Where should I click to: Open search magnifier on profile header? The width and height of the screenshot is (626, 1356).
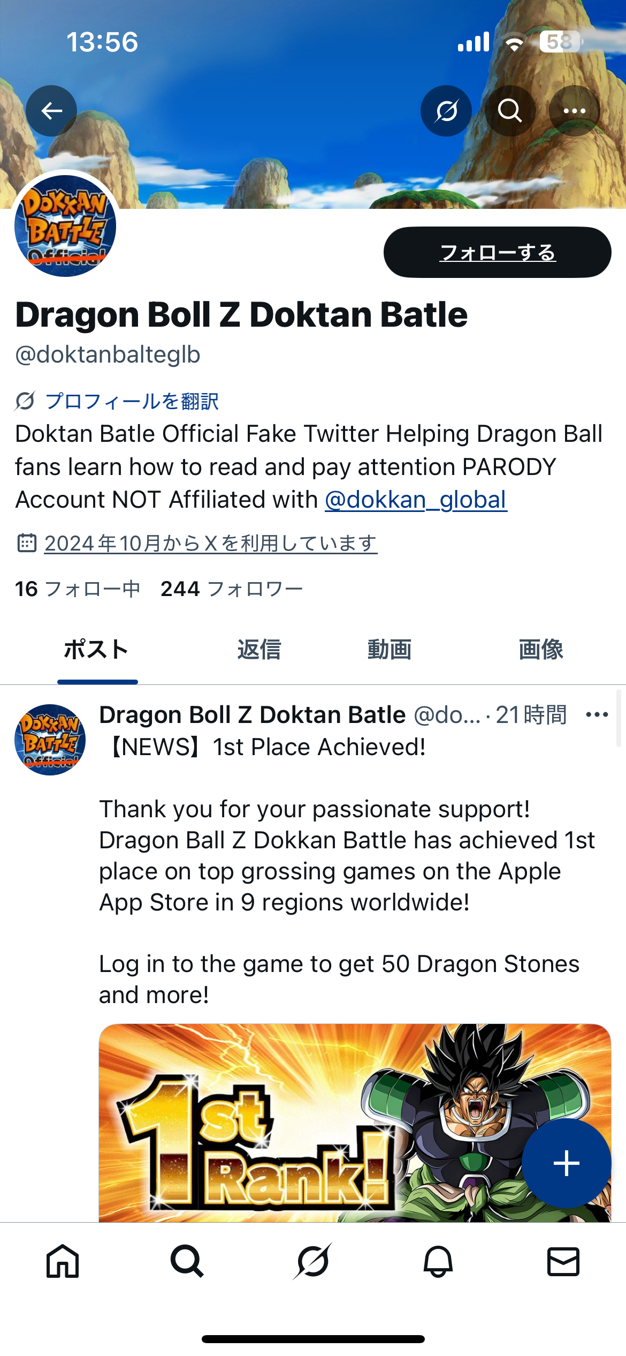tap(510, 111)
